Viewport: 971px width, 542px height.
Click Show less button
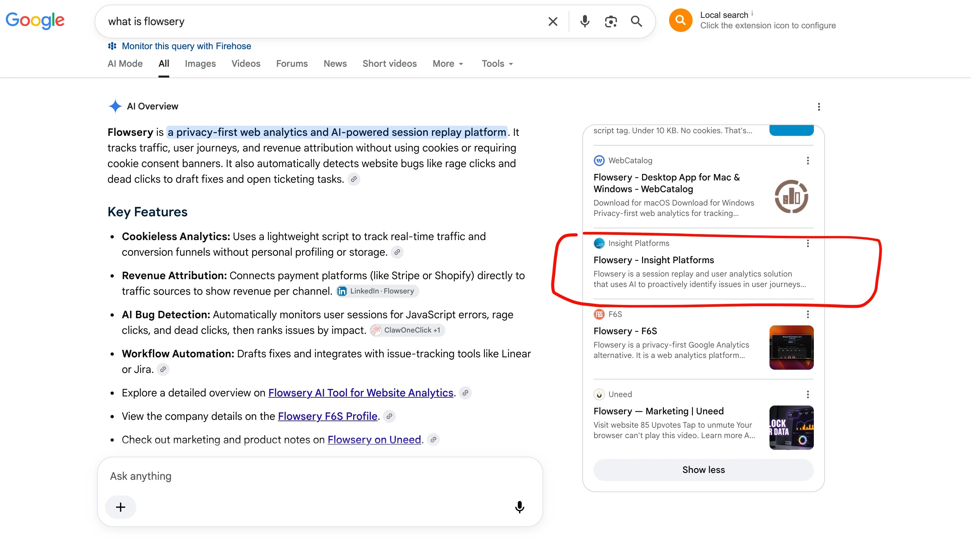pos(703,470)
